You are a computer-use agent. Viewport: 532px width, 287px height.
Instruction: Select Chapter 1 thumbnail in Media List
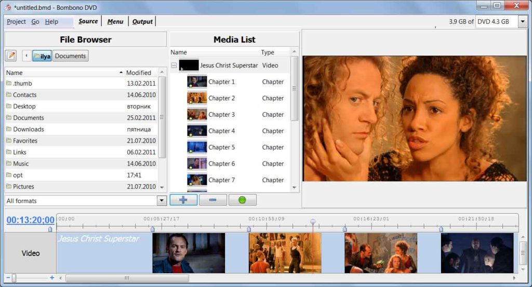coord(197,81)
